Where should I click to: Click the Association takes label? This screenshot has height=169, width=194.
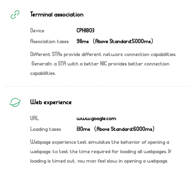tap(49, 41)
